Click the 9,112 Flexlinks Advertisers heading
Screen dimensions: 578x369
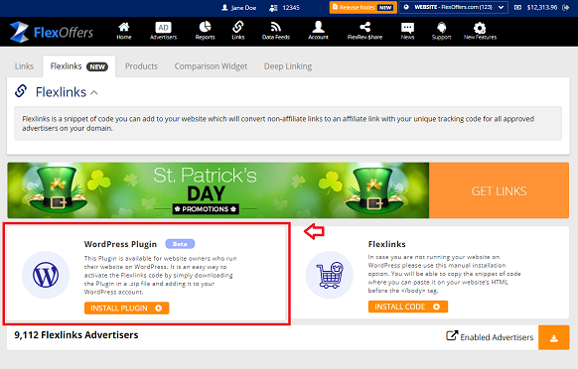[x=76, y=335]
